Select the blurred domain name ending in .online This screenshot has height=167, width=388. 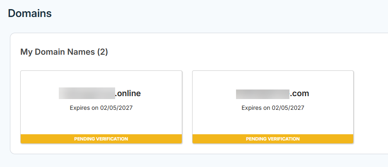[87, 93]
